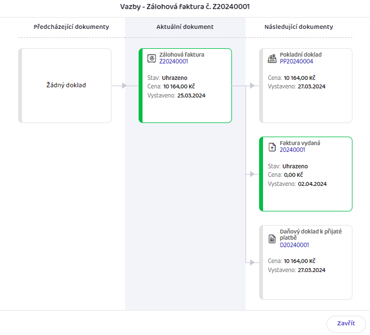
Task: Click the 10 164,00 Kč price on Zálohová faktura
Action: point(179,87)
